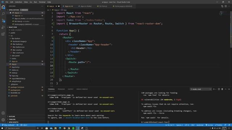
Task: Open the Source Control view
Action: 3,21
